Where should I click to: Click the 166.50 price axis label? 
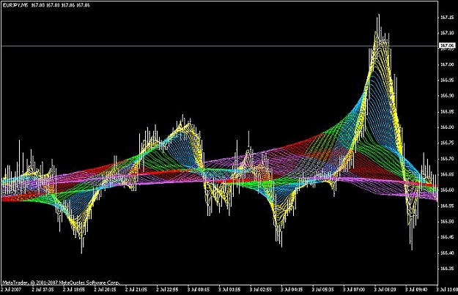click(447, 222)
